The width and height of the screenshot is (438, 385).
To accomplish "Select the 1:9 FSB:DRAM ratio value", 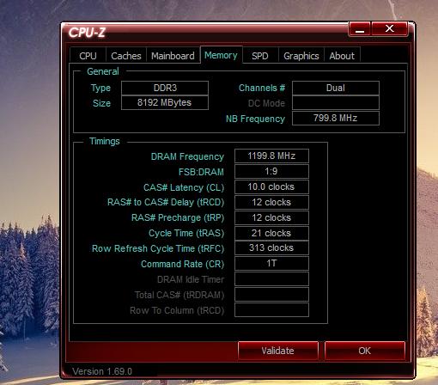I will coord(271,171).
